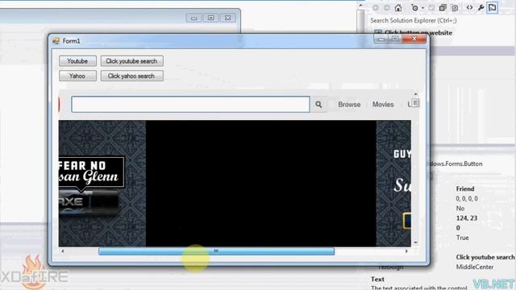Click the Solution Explorer scroll up arrow
The image size is (516, 290).
click(x=360, y=6)
